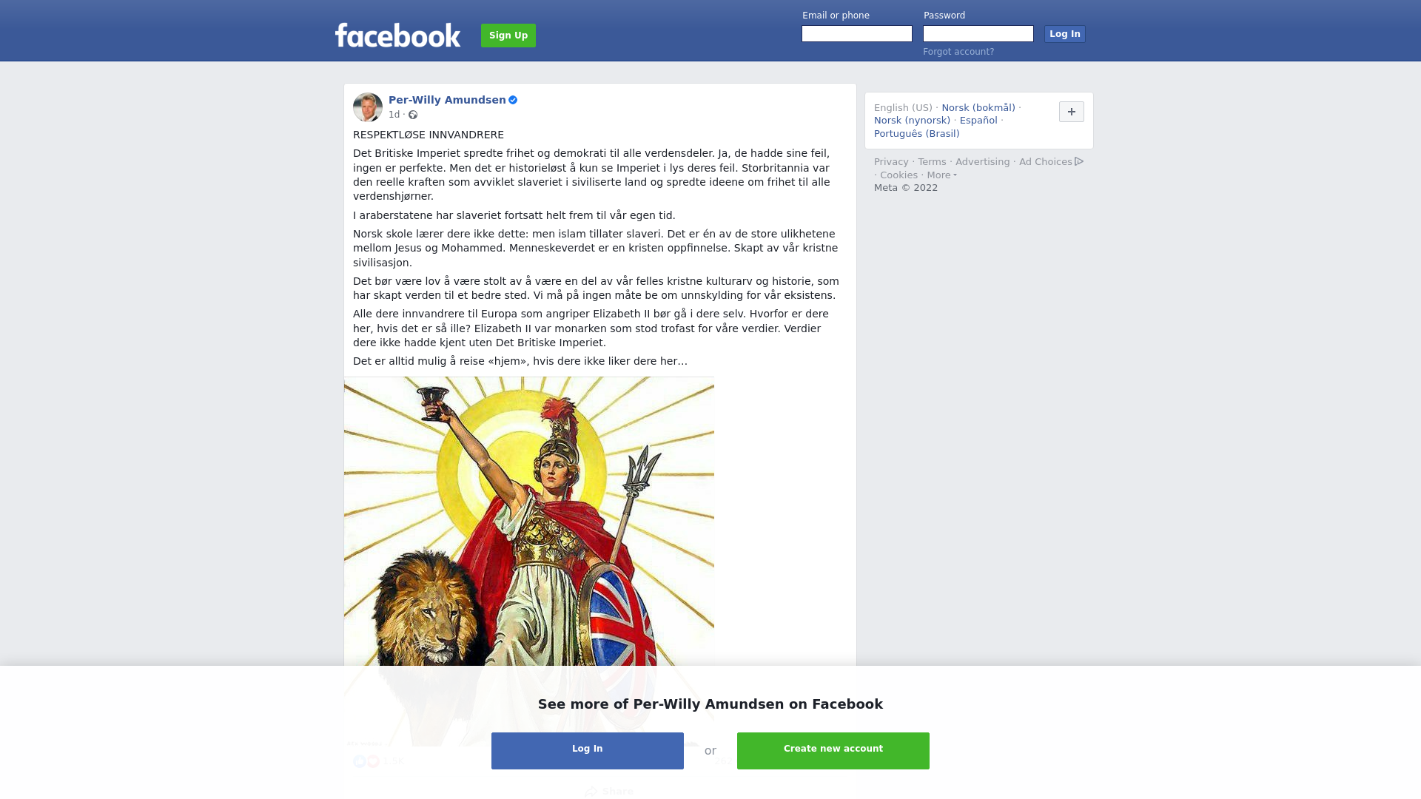The width and height of the screenshot is (1421, 799).
Task: Click the plus icon for more languages
Action: point(1072,112)
